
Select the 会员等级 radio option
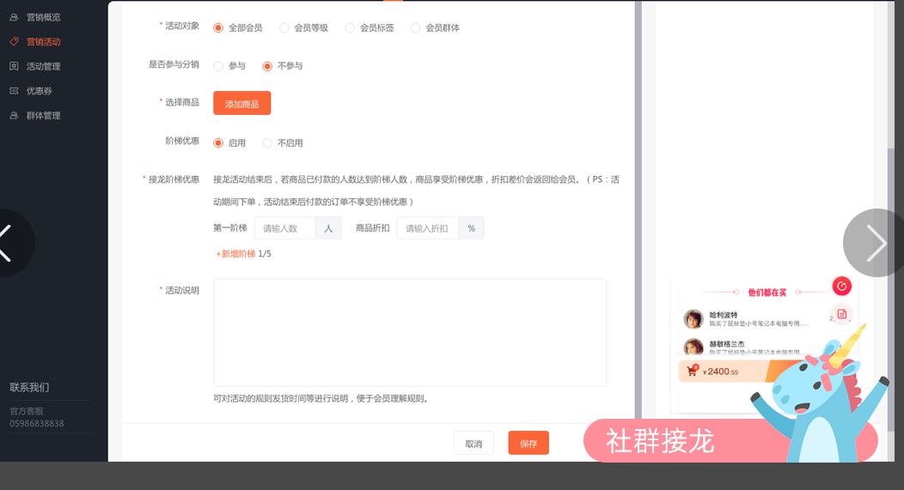284,27
